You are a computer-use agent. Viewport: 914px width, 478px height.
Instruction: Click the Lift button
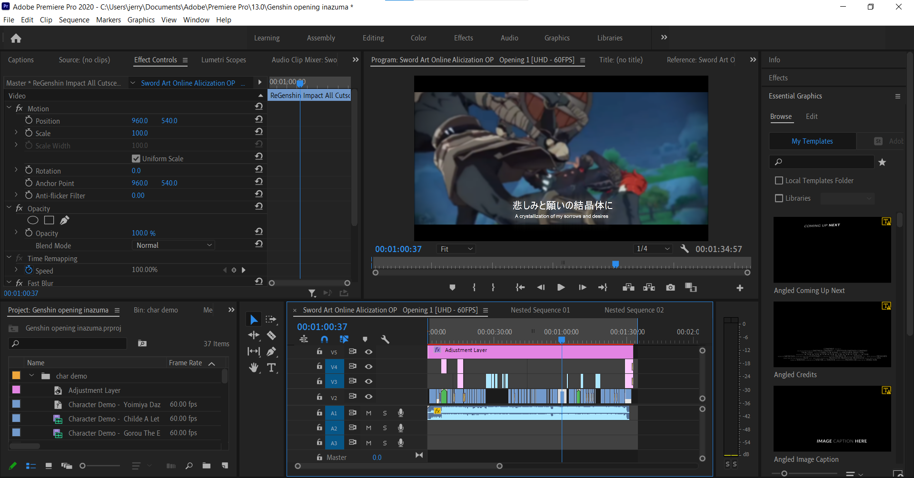(x=628, y=287)
